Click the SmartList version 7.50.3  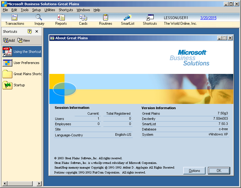pos(223,124)
